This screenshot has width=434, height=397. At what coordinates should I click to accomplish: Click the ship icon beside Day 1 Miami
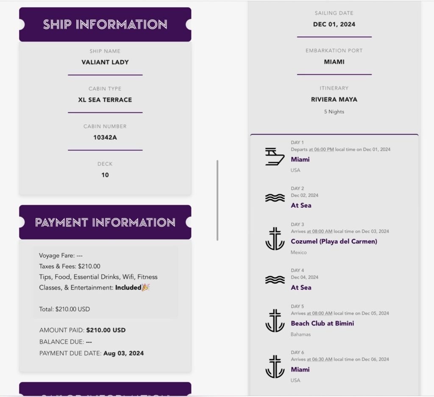click(275, 157)
